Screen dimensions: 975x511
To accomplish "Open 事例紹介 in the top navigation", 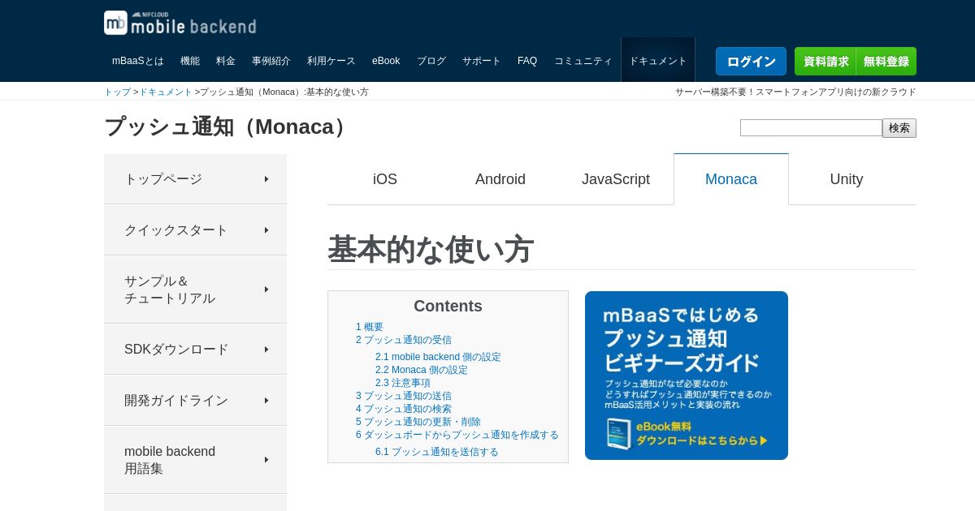I will [271, 61].
